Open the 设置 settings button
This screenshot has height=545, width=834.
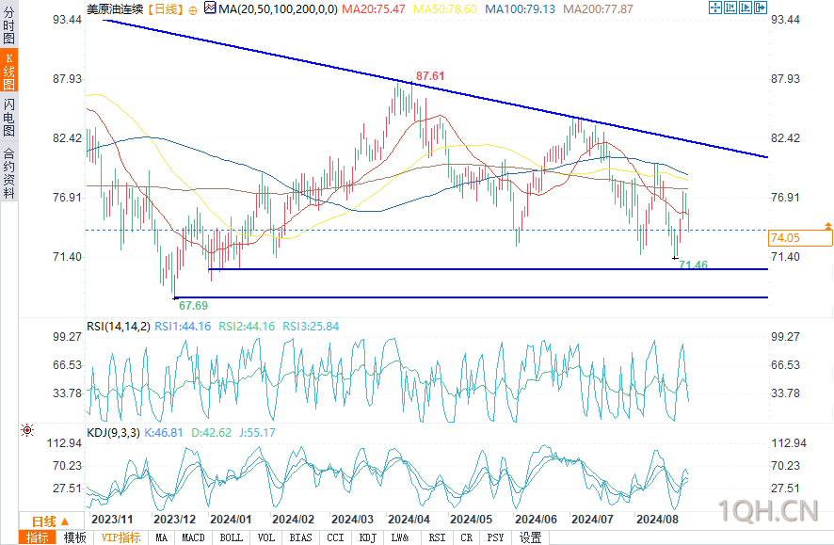(530, 537)
